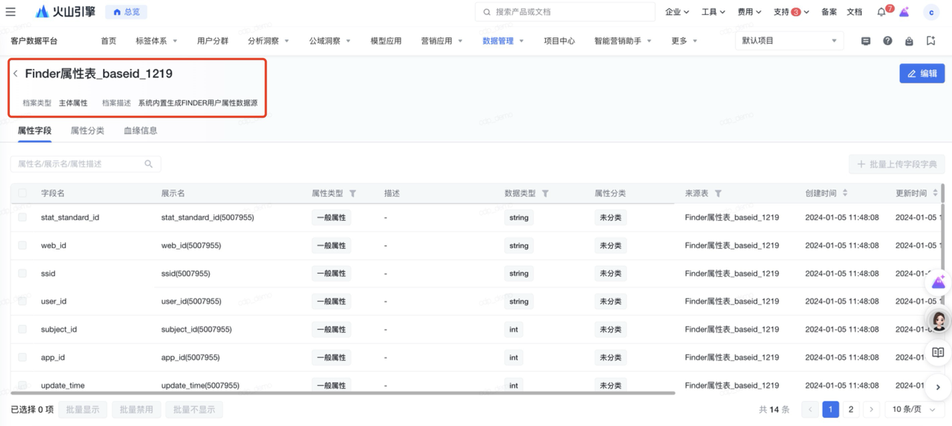Viewport: 952px width, 426px height.
Task: Click the blue 编辑 button
Action: pyautogui.click(x=921, y=73)
